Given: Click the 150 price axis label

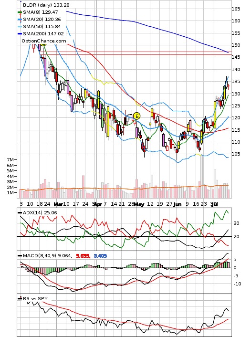Looking at the screenshot, I should 236,45.
